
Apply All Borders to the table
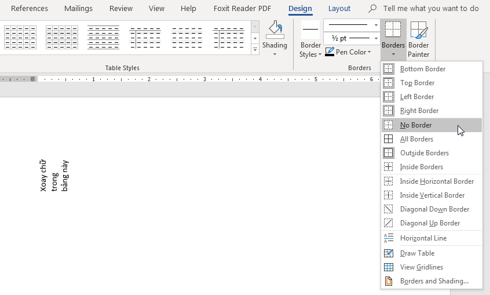(416, 139)
